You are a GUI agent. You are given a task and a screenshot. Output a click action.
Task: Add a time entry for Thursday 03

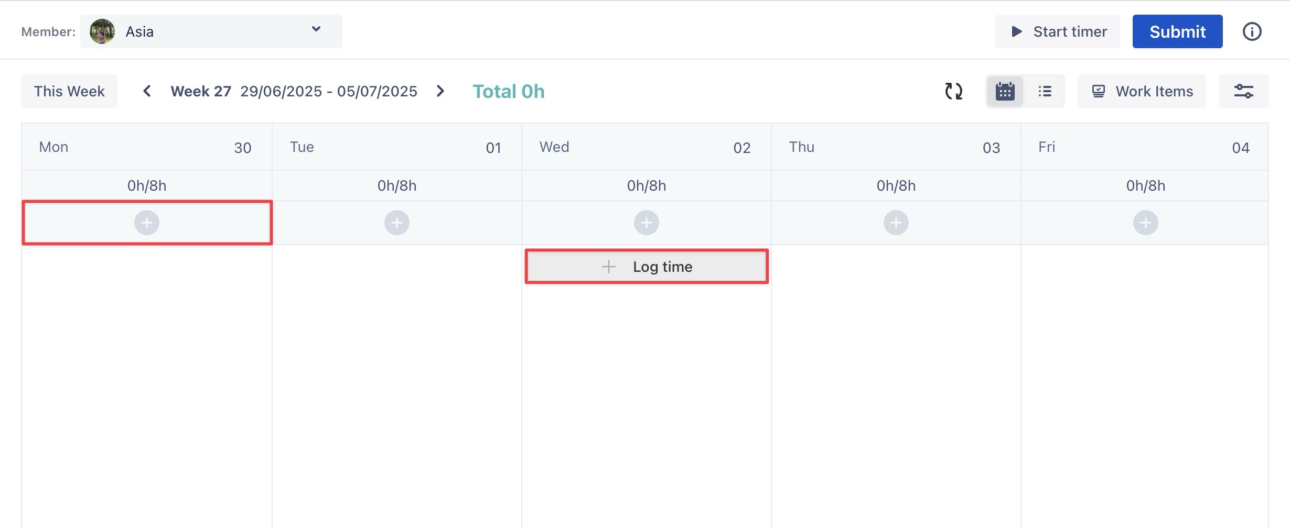pos(896,223)
